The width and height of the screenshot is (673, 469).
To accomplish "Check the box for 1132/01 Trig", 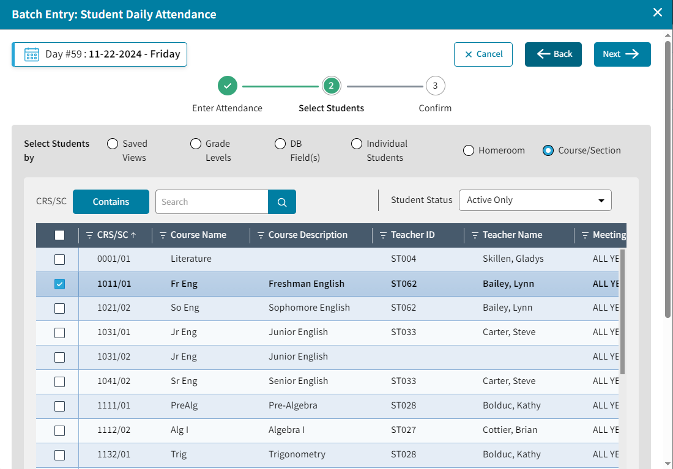I will pyautogui.click(x=60, y=456).
